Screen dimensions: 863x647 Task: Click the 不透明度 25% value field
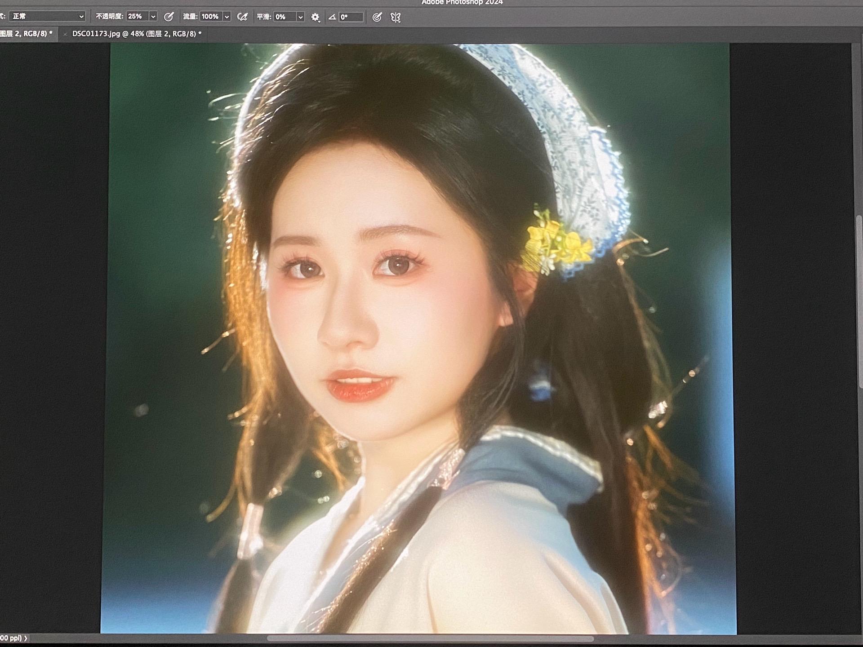137,17
